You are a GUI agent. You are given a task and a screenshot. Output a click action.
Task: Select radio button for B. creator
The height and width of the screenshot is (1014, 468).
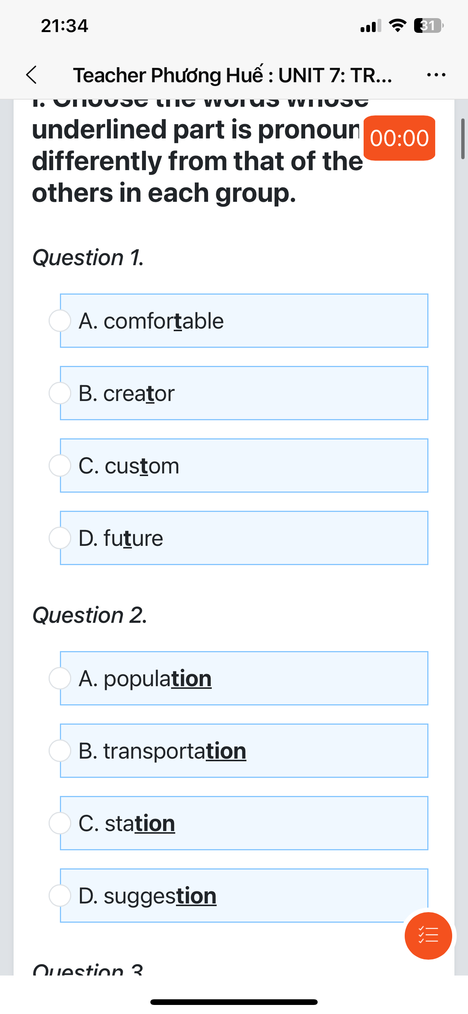pyautogui.click(x=60, y=393)
